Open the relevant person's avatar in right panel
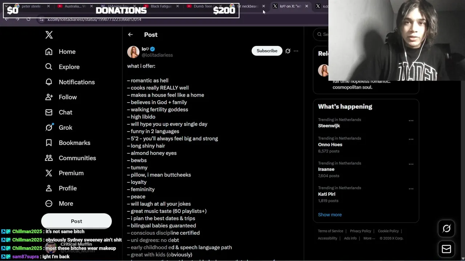This screenshot has height=261, width=465. [x=323, y=70]
